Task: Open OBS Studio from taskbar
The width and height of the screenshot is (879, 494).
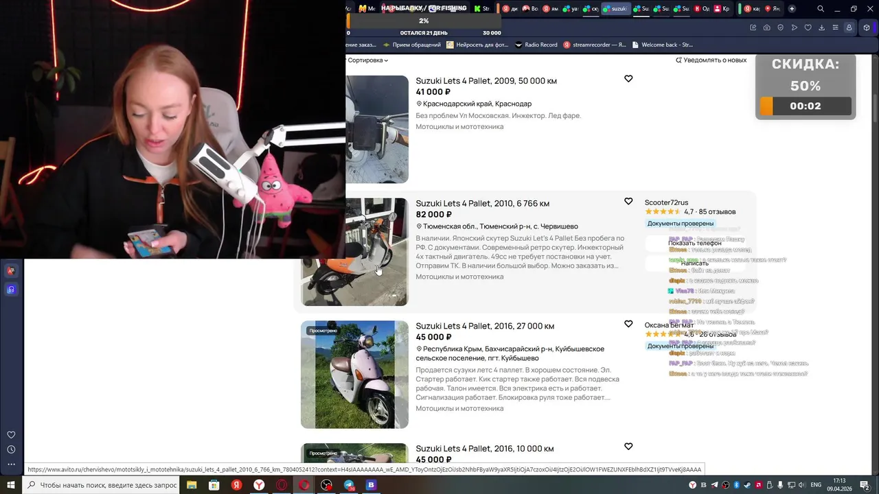Action: pyautogui.click(x=326, y=485)
